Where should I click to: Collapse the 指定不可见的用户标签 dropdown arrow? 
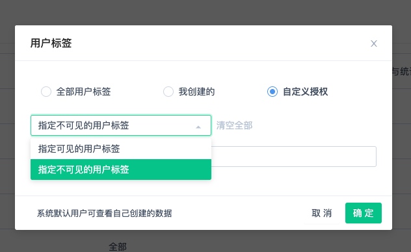point(198,127)
